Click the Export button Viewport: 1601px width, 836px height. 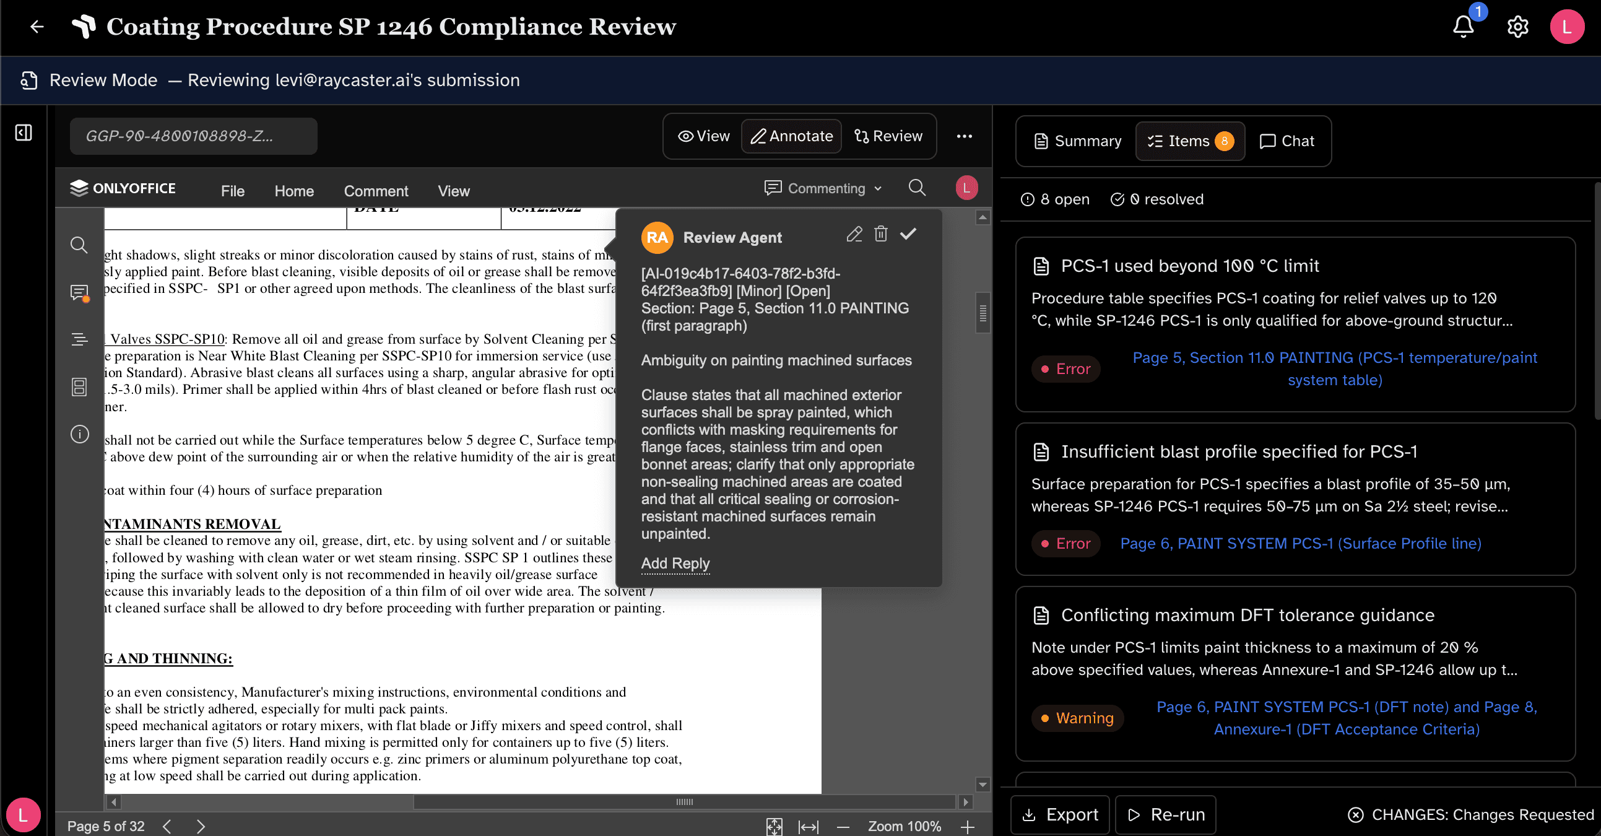point(1061,814)
